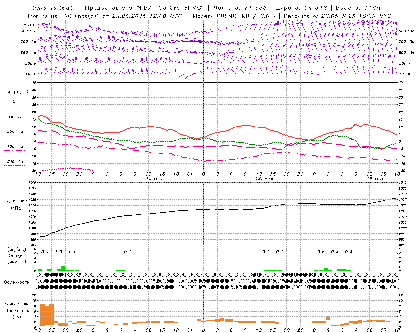This screenshot has width=416, height=333.
Task: Click the (мм/3ч.) precipitation unit label
Action: point(17,249)
